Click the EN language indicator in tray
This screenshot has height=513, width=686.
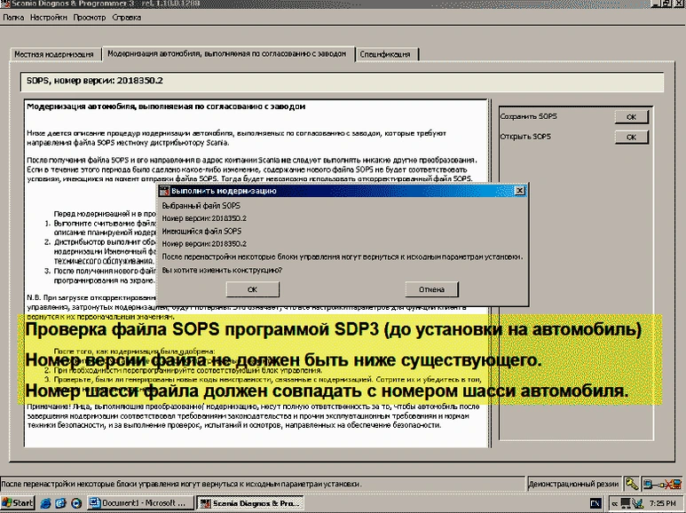595,503
